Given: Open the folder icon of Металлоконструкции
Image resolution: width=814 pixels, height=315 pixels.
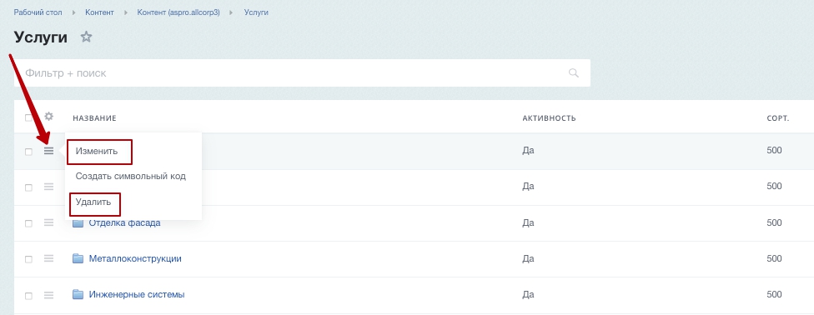Looking at the screenshot, I should point(78,258).
